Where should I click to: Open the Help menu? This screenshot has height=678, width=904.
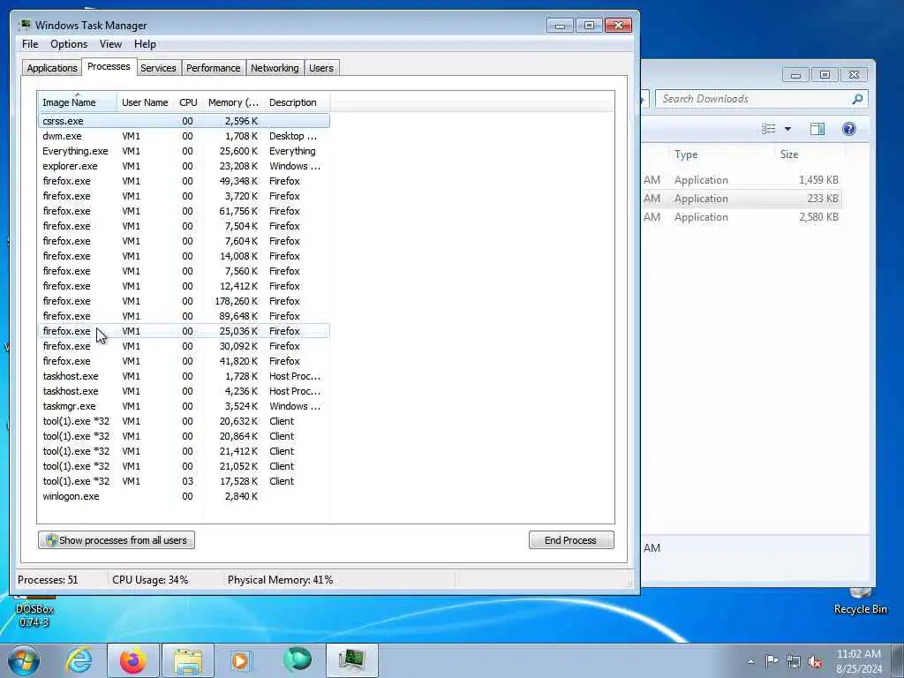[145, 44]
